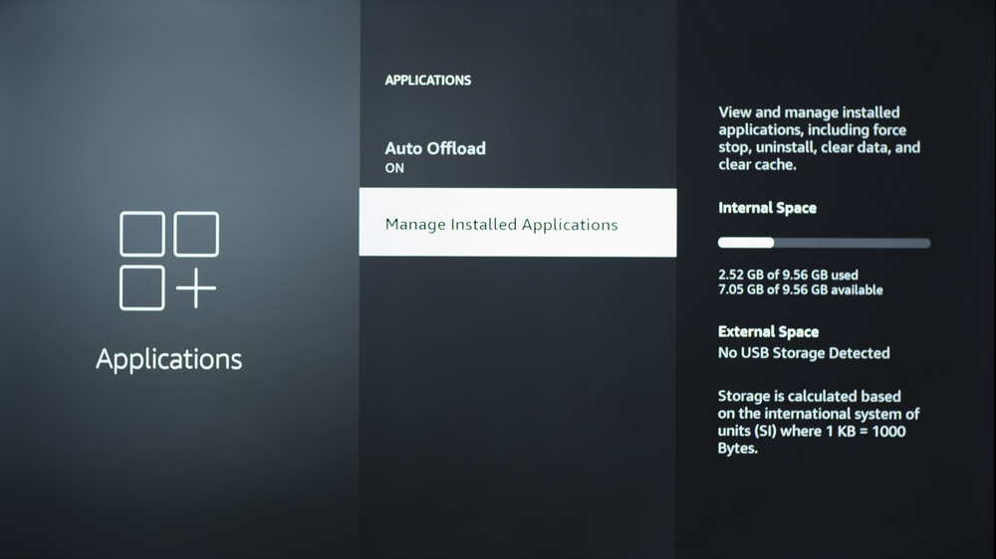
Task: Click the 'Storage is calculated' SI units note
Action: [x=819, y=423]
